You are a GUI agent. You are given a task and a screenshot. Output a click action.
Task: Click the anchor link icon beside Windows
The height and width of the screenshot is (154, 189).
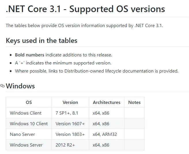(x=3, y=86)
